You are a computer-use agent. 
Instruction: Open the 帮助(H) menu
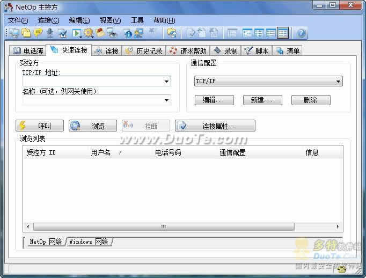(x=164, y=20)
